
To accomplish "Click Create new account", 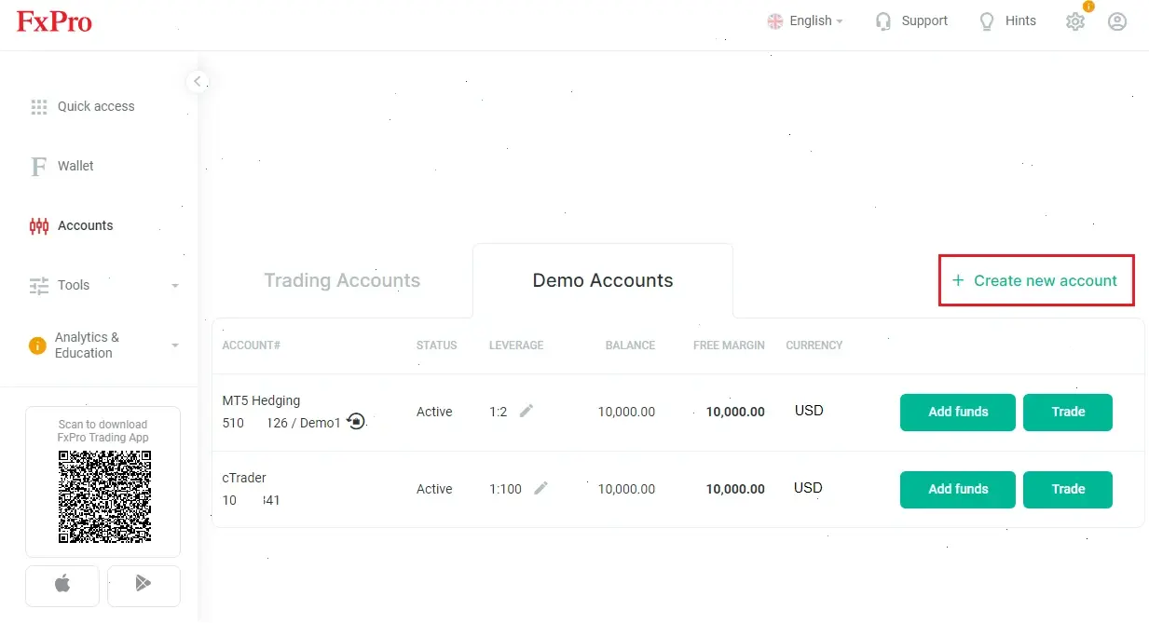I will (1035, 280).
